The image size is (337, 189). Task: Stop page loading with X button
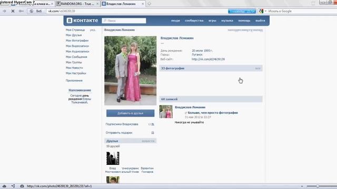(x=13, y=11)
